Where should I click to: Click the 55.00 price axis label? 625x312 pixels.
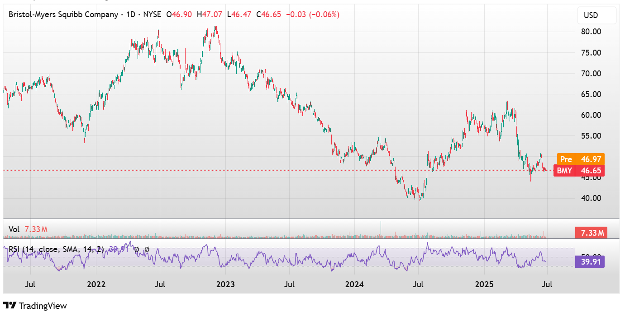click(x=591, y=135)
